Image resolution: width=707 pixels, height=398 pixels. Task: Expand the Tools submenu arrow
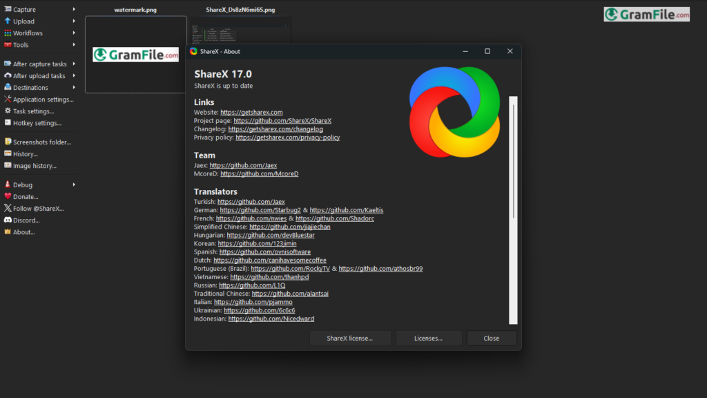74,45
